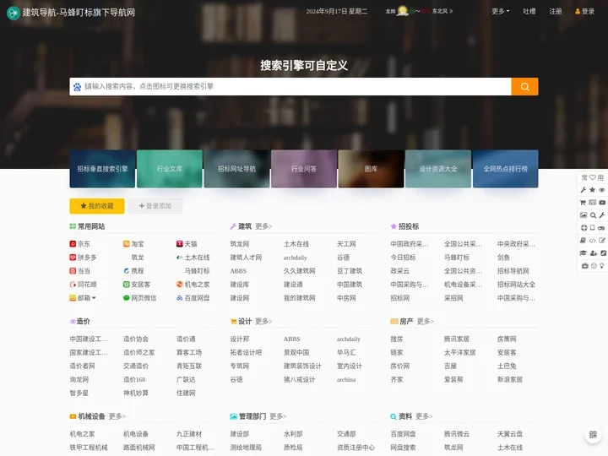Click the 登录添加 tab
The width and height of the screenshot is (608, 456).
[155, 206]
